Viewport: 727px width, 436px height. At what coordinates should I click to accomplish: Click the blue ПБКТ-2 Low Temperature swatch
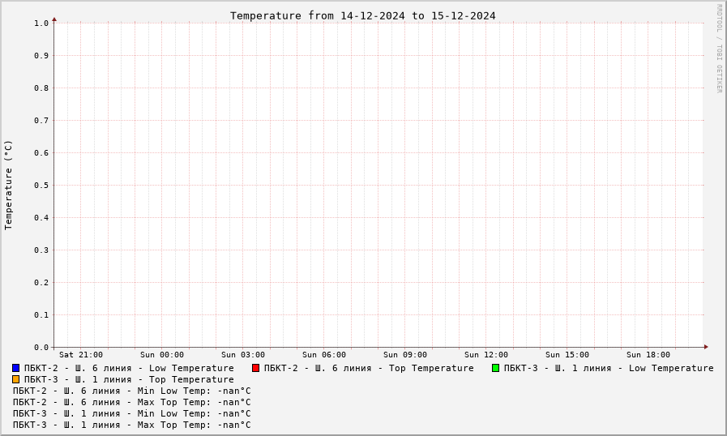pyautogui.click(x=15, y=368)
